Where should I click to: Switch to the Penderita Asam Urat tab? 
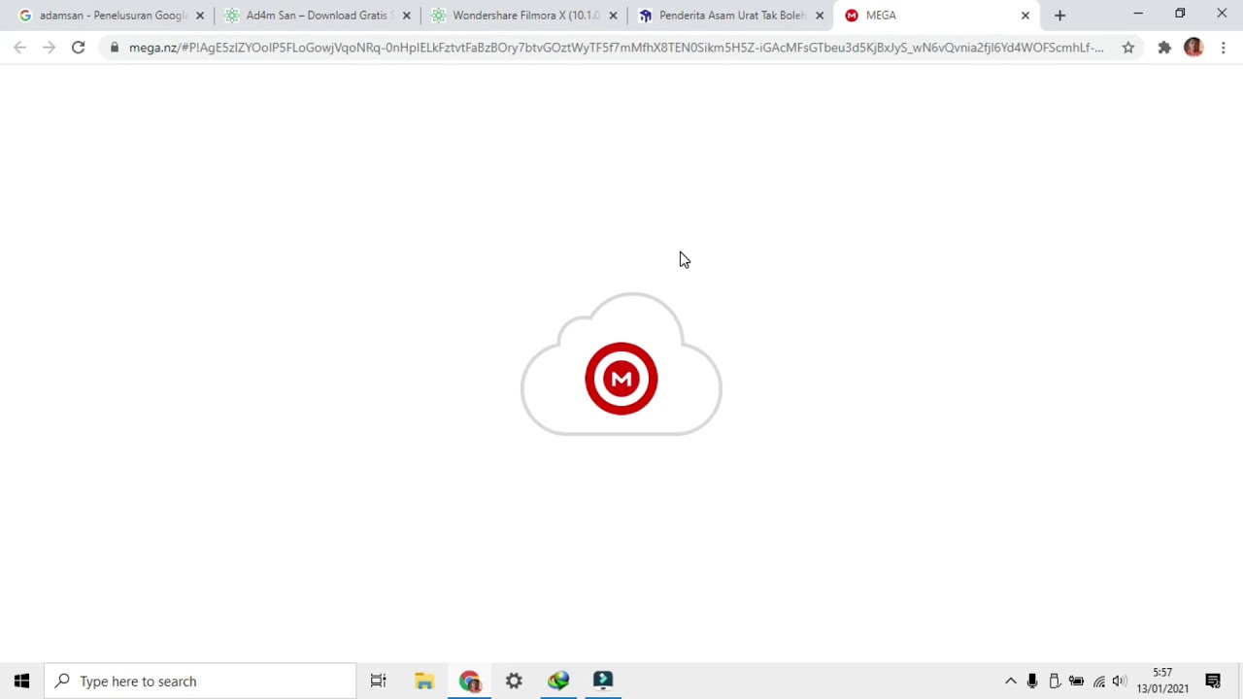pyautogui.click(x=730, y=16)
